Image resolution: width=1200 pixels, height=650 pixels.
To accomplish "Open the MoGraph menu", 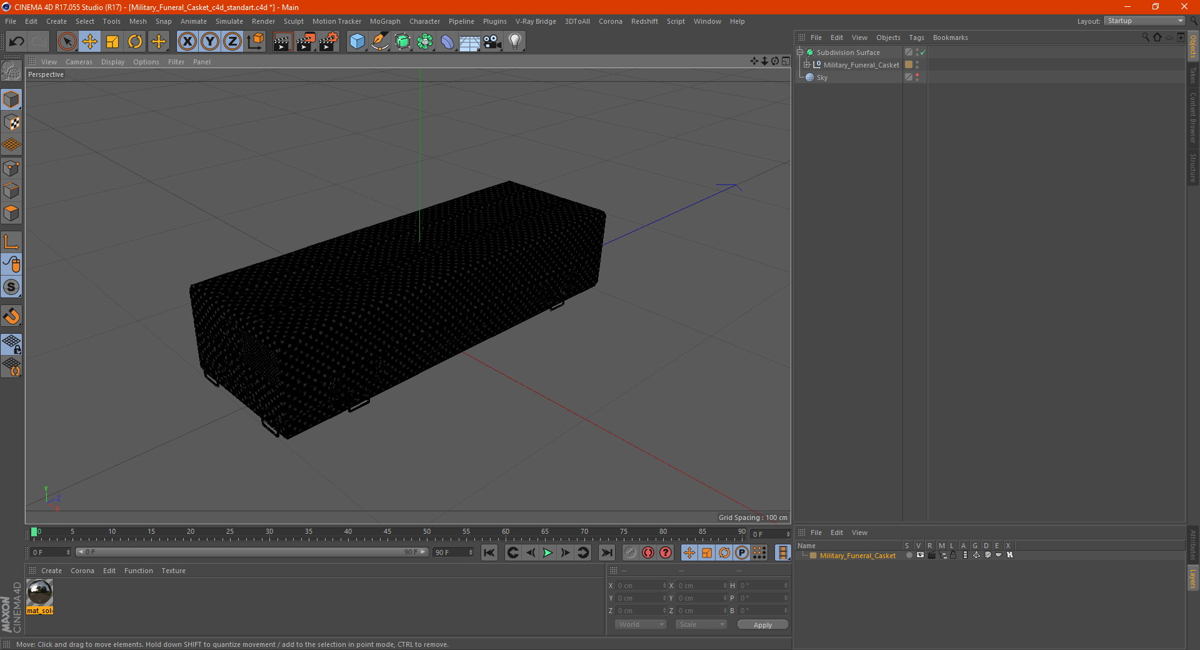I will 385,21.
